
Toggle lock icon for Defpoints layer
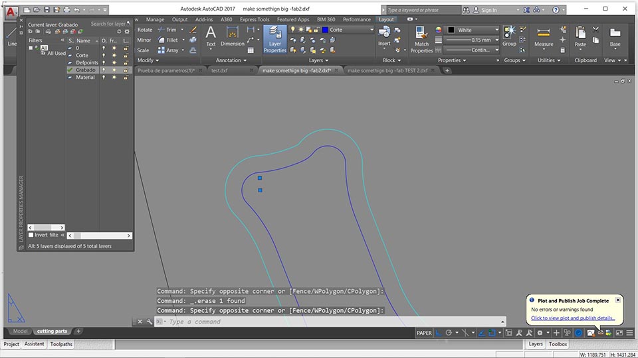[126, 62]
